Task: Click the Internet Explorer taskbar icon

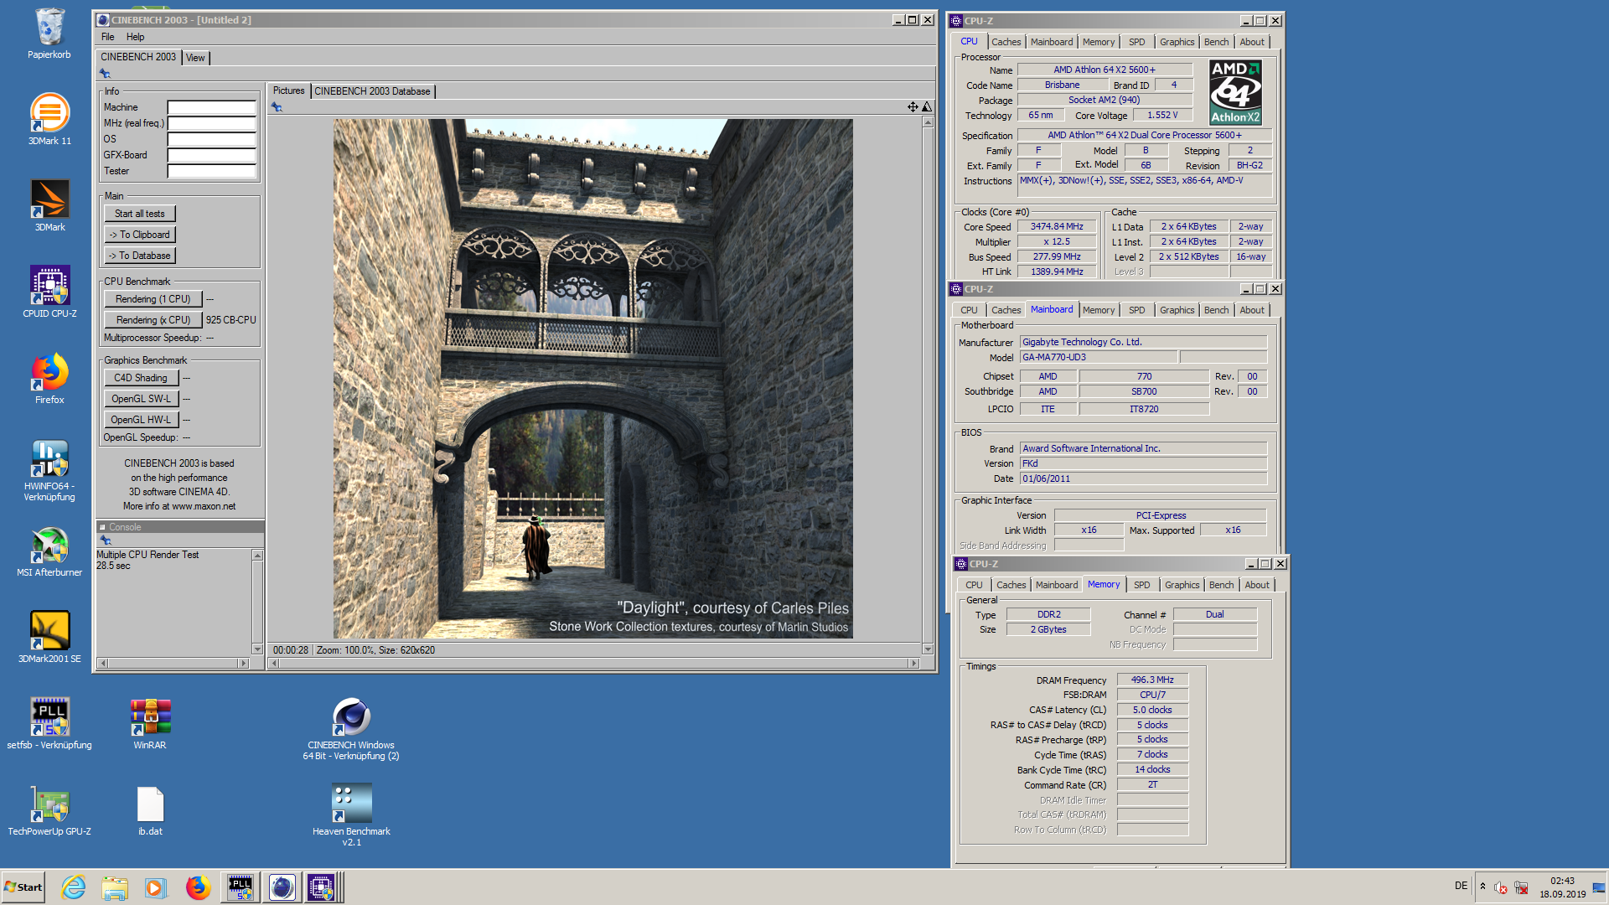Action: [x=74, y=887]
